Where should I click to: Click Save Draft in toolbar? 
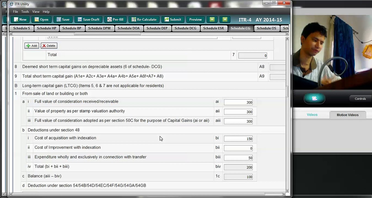tap(88, 20)
